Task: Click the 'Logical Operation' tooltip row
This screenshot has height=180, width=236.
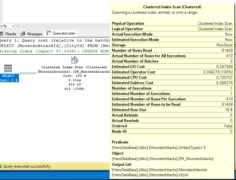Action: pyautogui.click(x=172, y=29)
